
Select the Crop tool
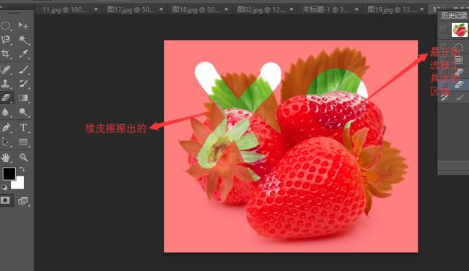tap(6, 54)
